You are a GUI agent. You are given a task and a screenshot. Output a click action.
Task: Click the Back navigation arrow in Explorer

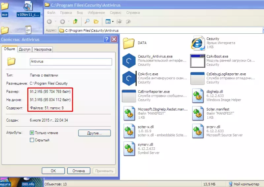[49, 21]
